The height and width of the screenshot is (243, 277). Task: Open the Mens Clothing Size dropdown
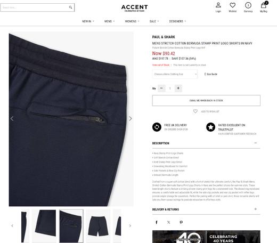(x=175, y=74)
